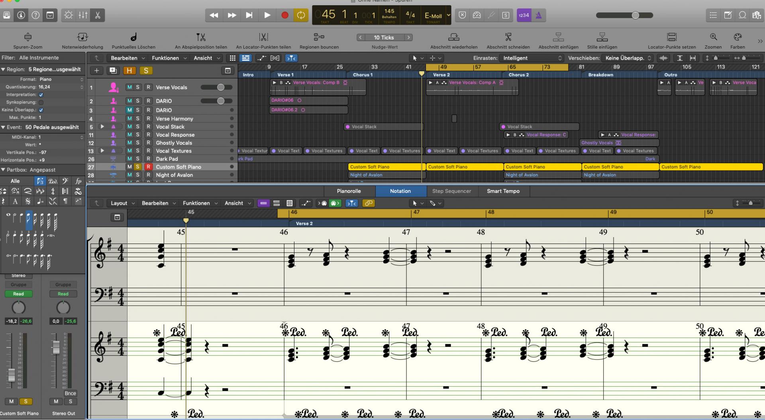This screenshot has height=420, width=765.
Task: Click the Bnce bounce button
Action: (70, 393)
